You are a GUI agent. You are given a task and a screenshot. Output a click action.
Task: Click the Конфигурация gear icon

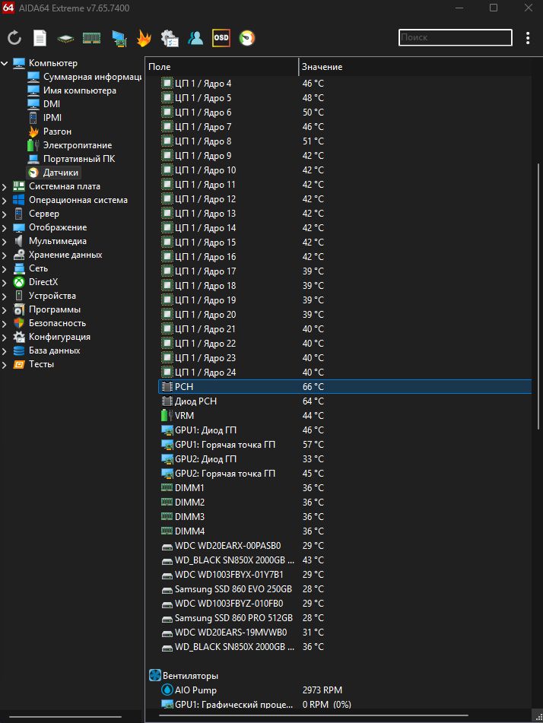click(x=19, y=337)
